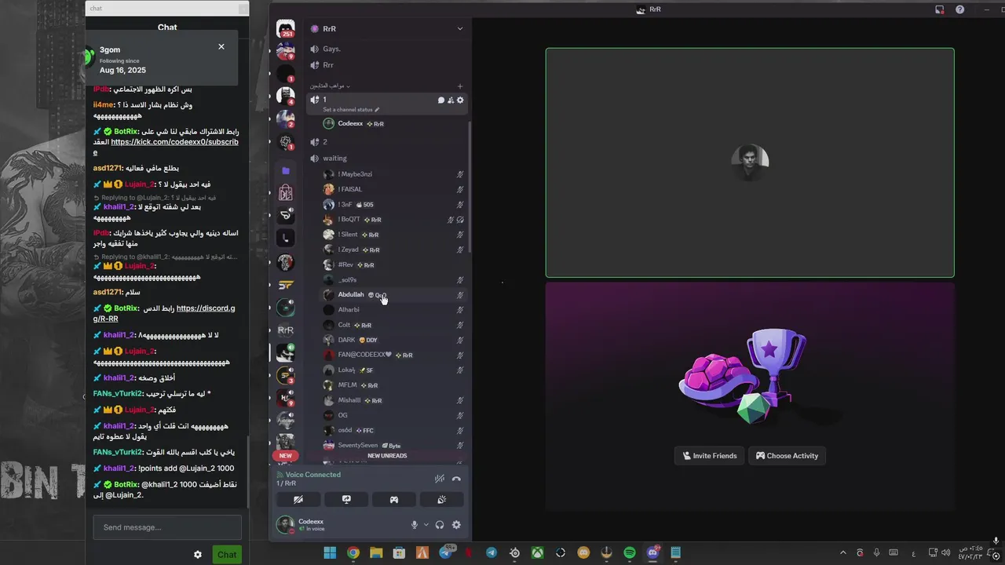Join the Rrr stage channel
Screen dimensions: 1005x565
point(387,65)
